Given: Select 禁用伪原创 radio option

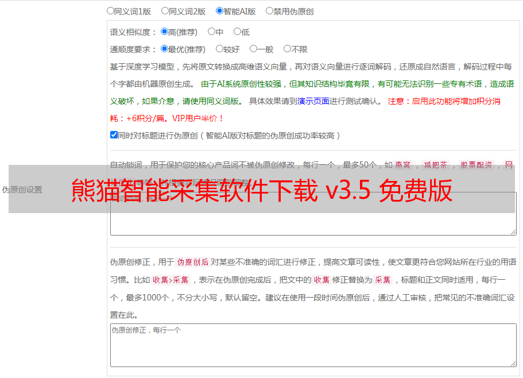Looking at the screenshot, I should tap(269, 11).
